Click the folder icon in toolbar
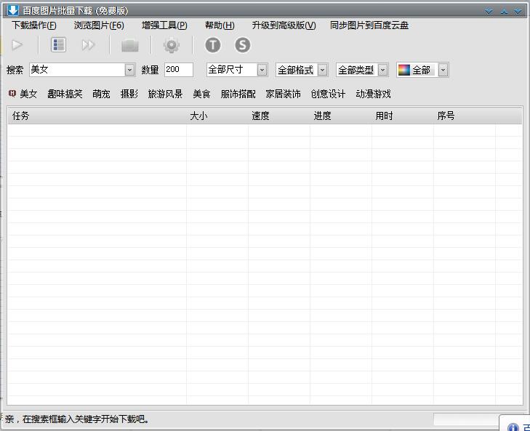The height and width of the screenshot is (431, 530). [130, 46]
